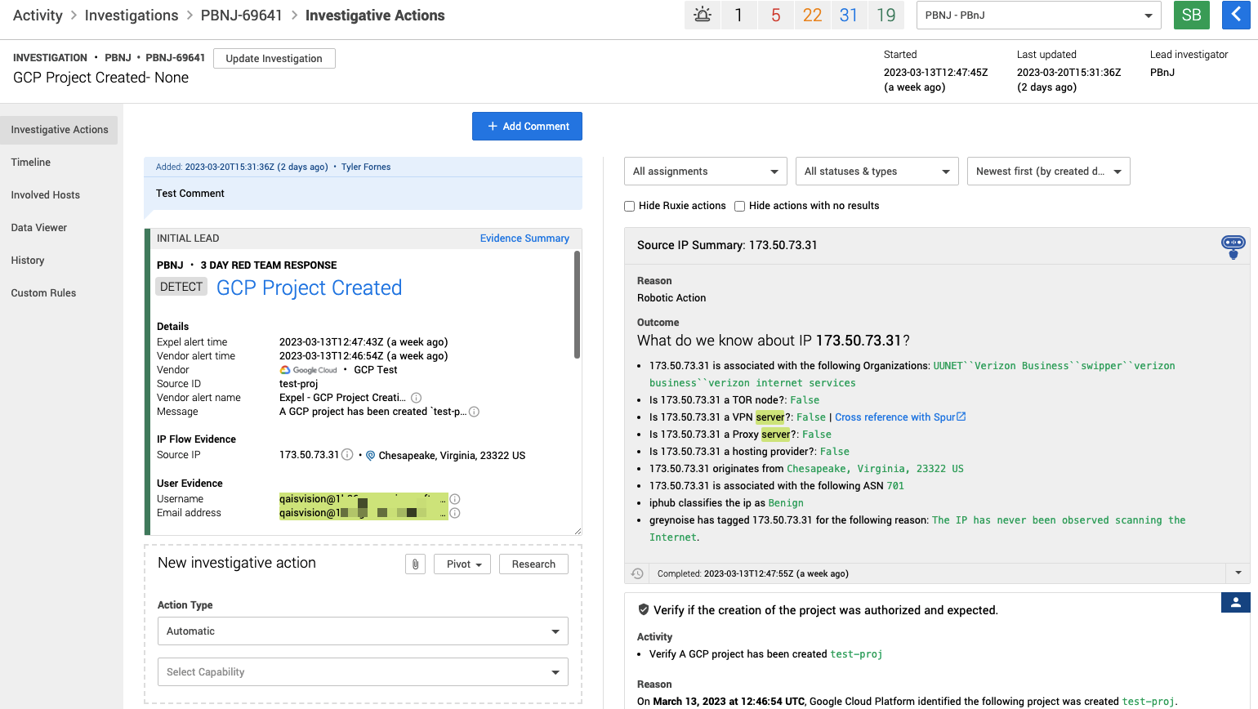The image size is (1258, 709).
Task: Click the test-proj value under Activity
Action: [856, 654]
